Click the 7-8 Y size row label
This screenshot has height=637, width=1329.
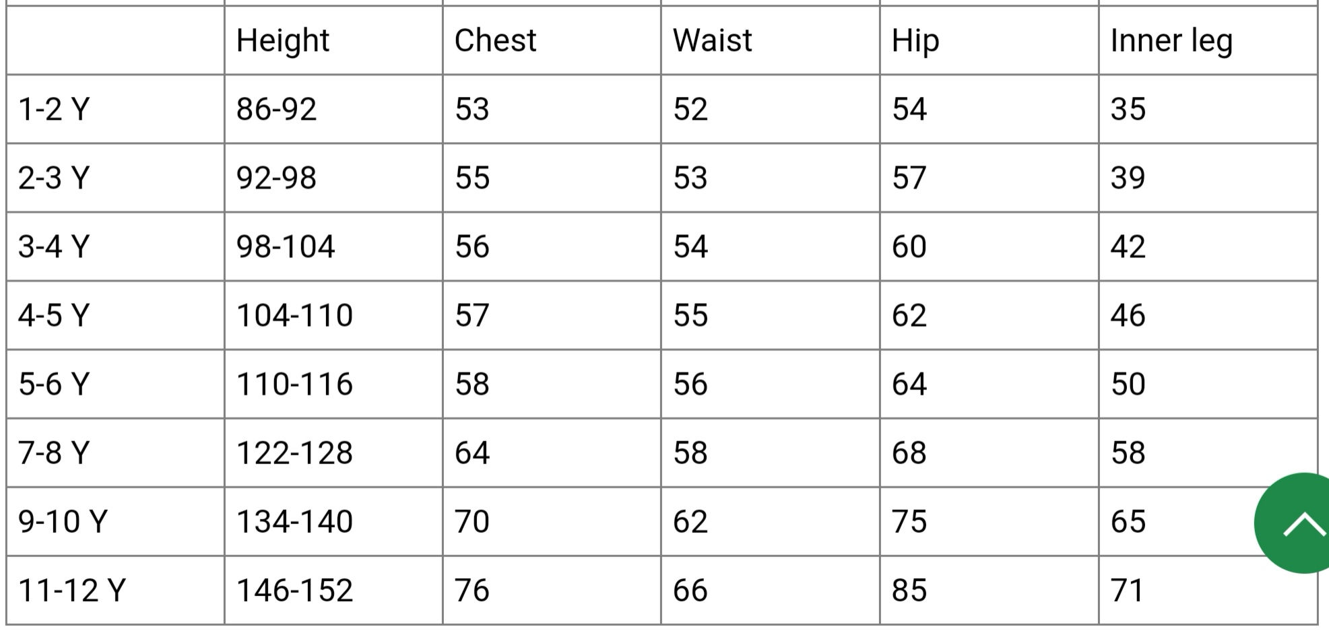tap(54, 452)
